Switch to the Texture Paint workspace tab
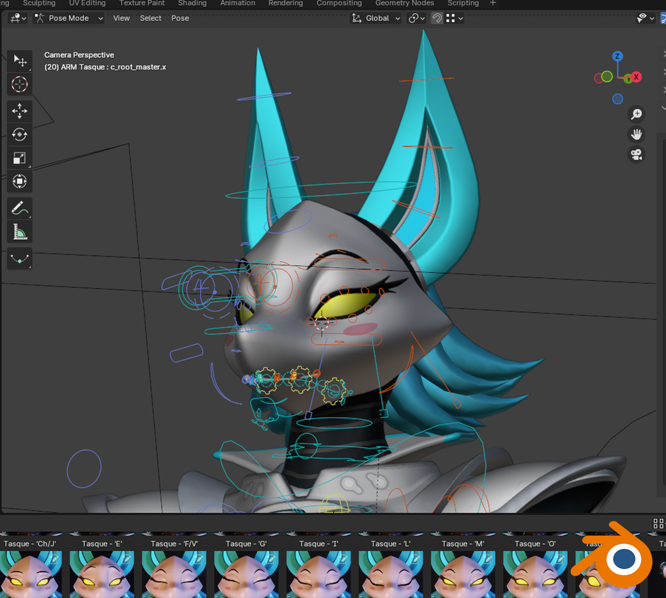This screenshot has height=598, width=666. [x=142, y=3]
